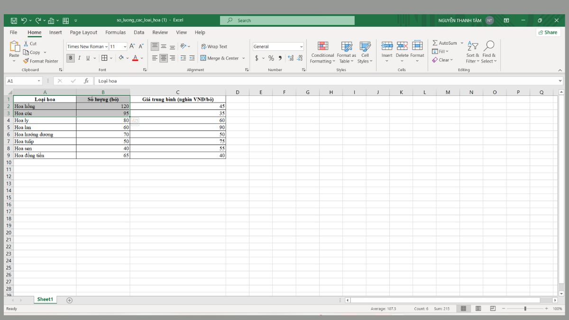
Task: Apply Percent Style format
Action: coord(271,58)
